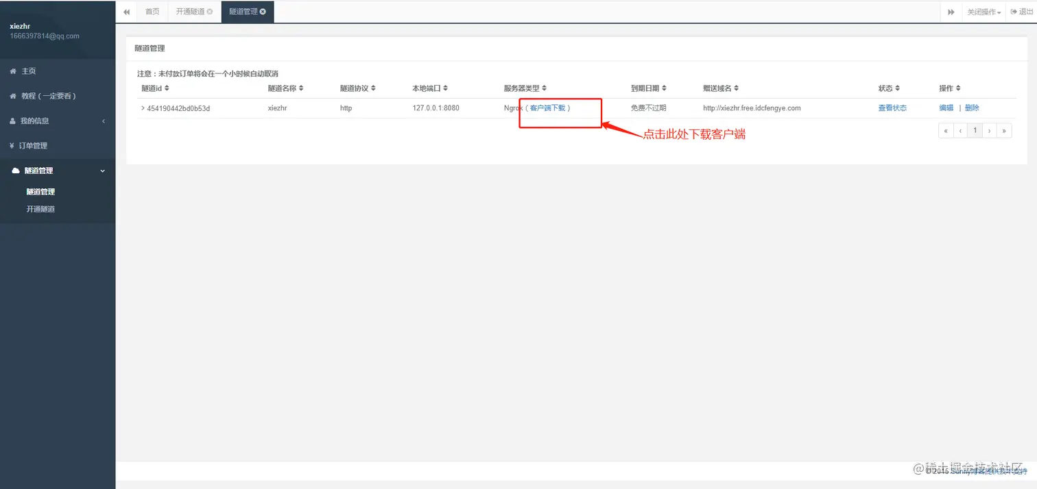Screen dimensions: 1037x489
Task: Sort by 隧道id column
Action: coord(155,88)
